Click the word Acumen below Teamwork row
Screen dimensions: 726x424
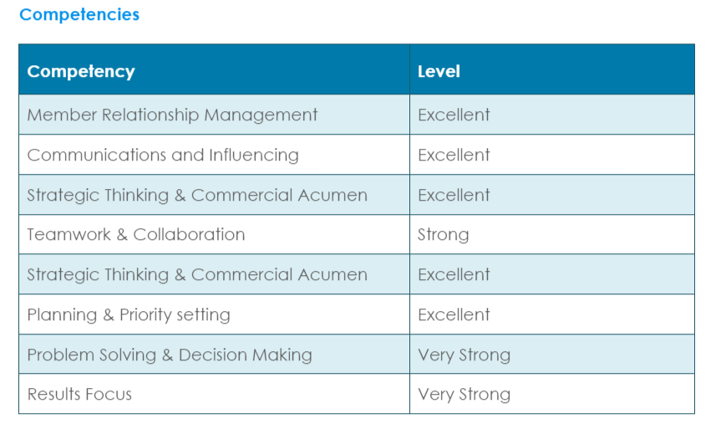coord(333,274)
